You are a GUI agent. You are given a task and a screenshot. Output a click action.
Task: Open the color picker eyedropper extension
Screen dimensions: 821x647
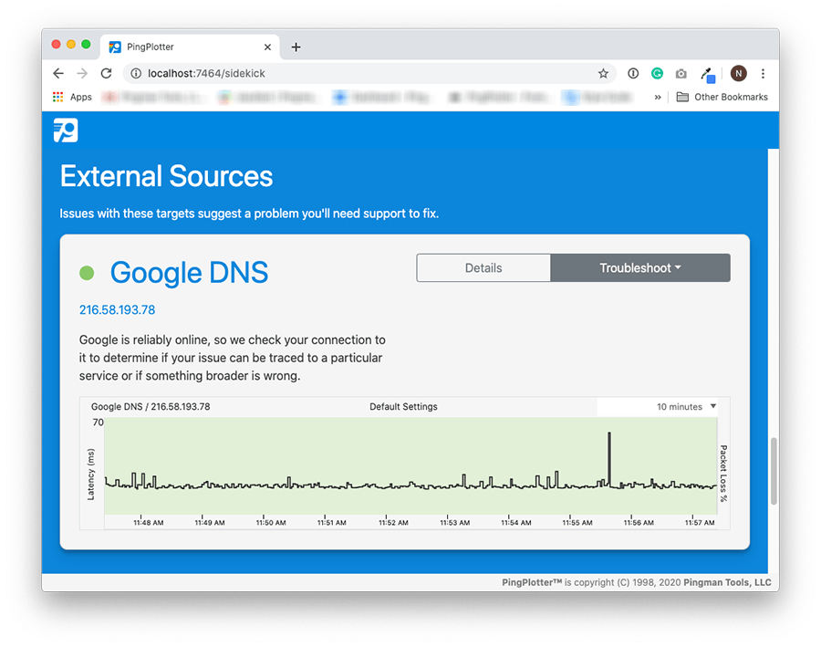(x=706, y=73)
